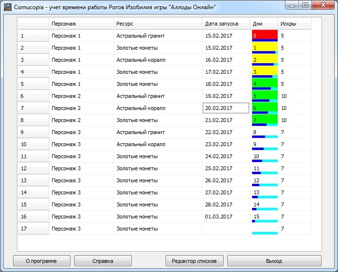
Task: Click the Дни column header
Action: 264,24
